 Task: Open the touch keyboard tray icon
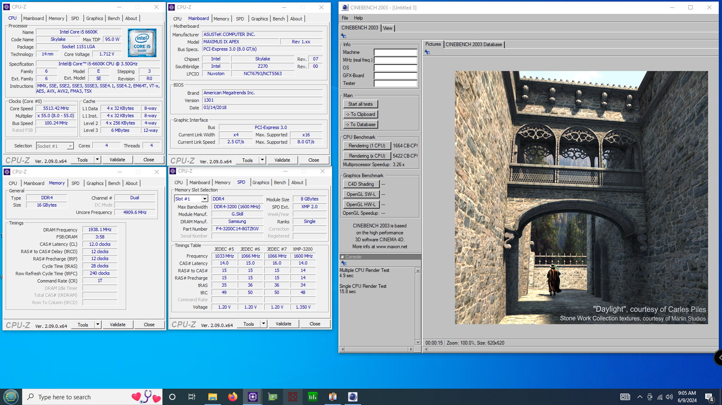coord(625,397)
